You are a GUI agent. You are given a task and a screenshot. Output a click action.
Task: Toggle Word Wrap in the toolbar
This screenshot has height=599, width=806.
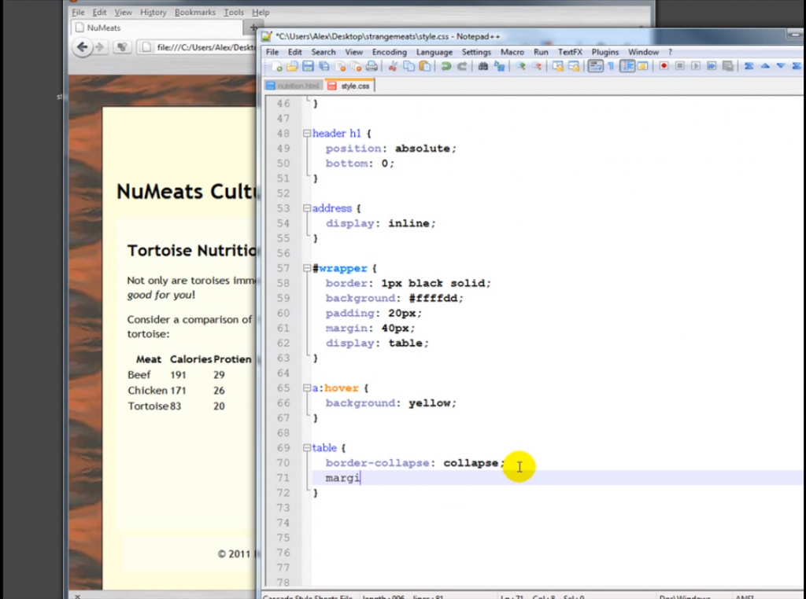coord(595,67)
